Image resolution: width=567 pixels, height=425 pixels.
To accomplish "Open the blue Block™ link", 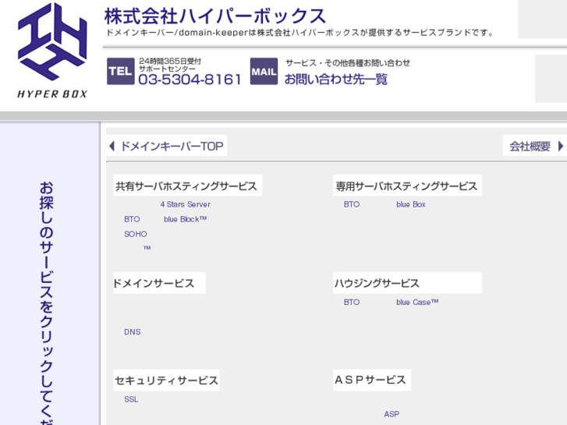I will tap(185, 219).
